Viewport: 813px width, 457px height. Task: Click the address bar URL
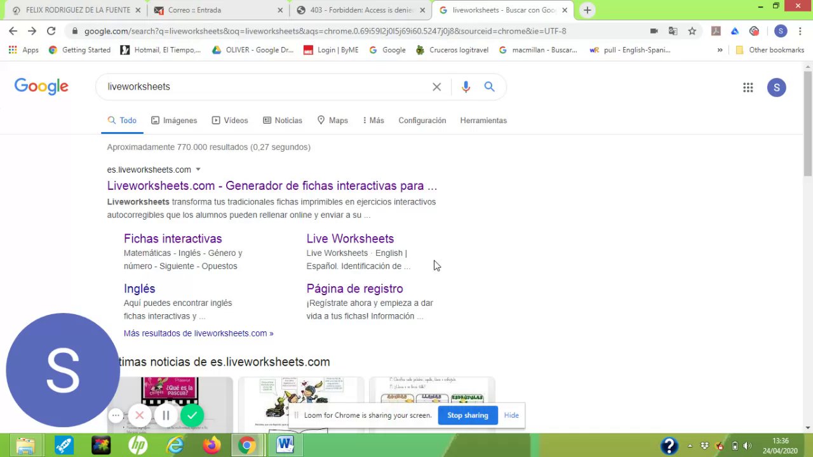pyautogui.click(x=325, y=30)
